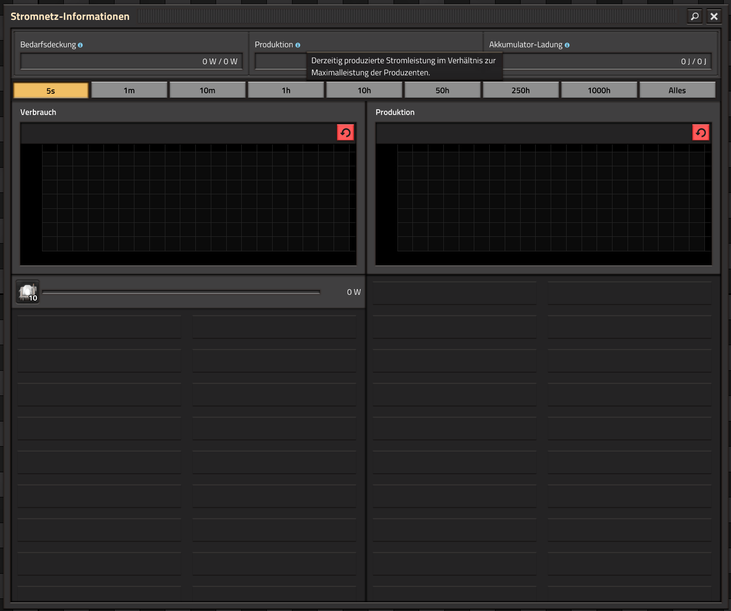
Task: Show the Alles time range
Action: point(677,90)
